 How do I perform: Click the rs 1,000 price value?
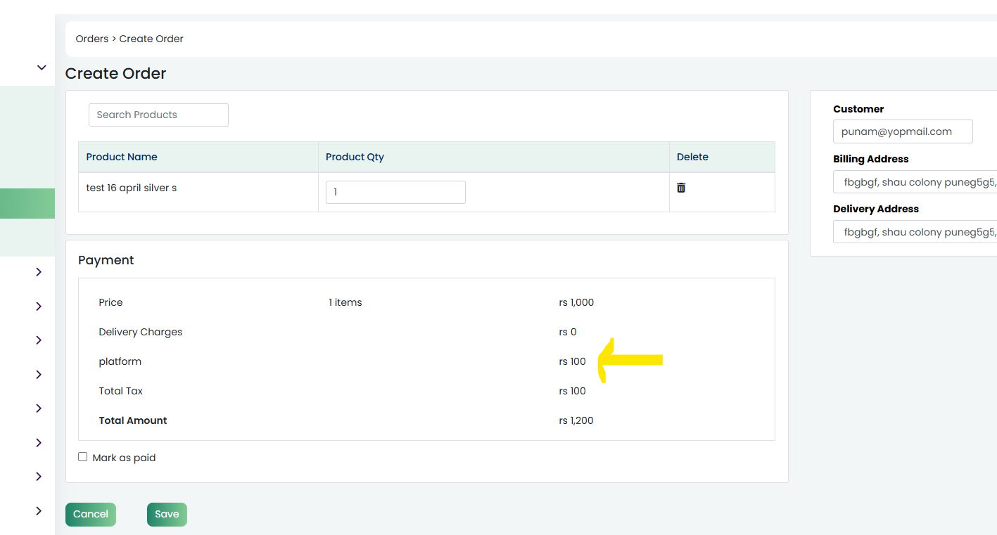point(576,302)
